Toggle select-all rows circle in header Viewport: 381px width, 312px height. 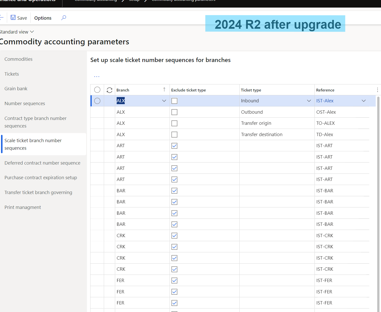click(97, 90)
